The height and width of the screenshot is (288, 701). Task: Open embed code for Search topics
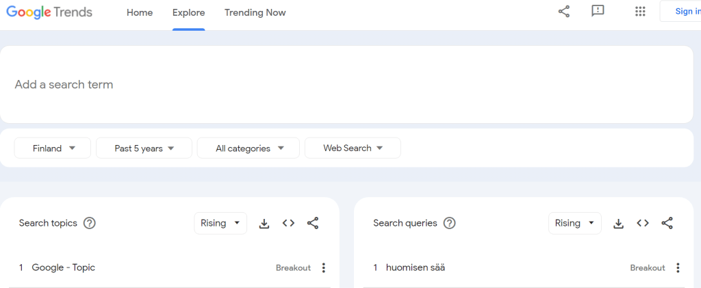(x=288, y=223)
